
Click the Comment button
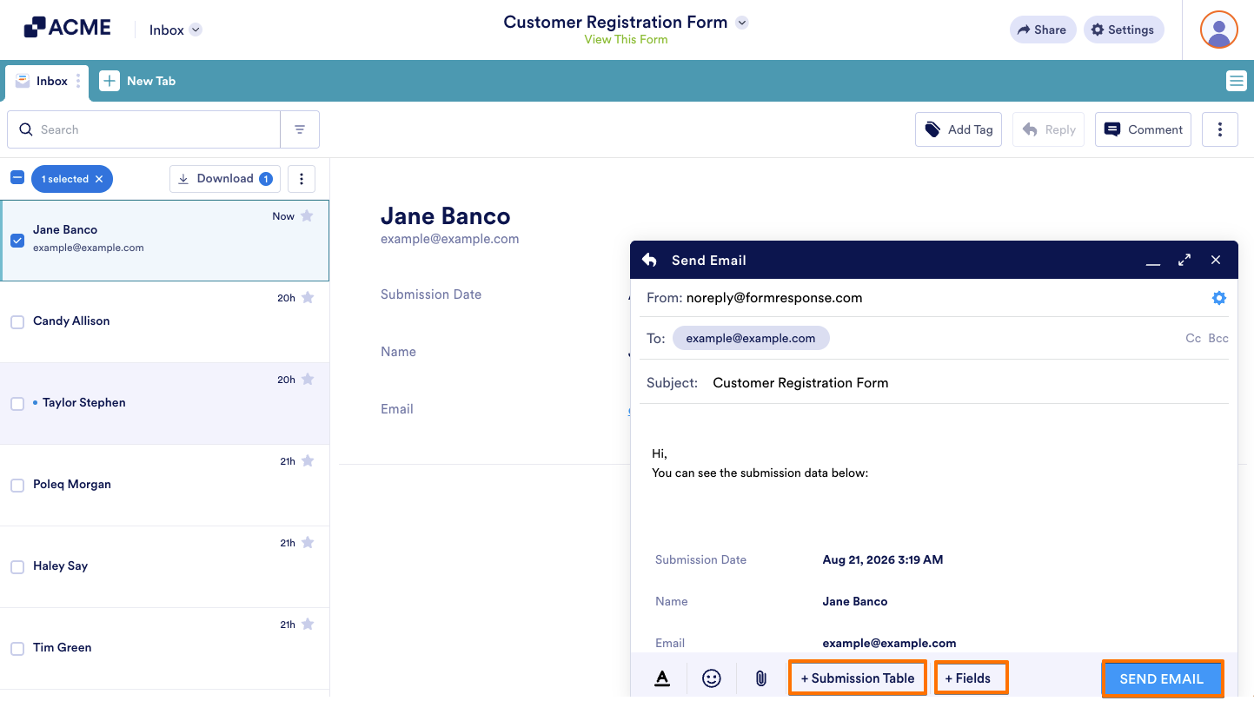click(x=1144, y=129)
